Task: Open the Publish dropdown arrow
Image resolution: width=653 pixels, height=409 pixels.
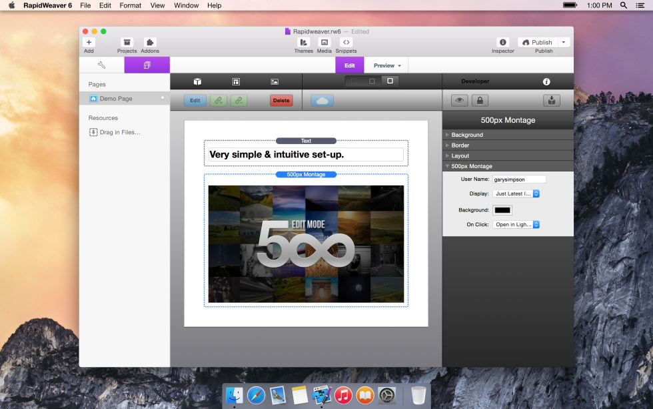Action: (x=564, y=43)
